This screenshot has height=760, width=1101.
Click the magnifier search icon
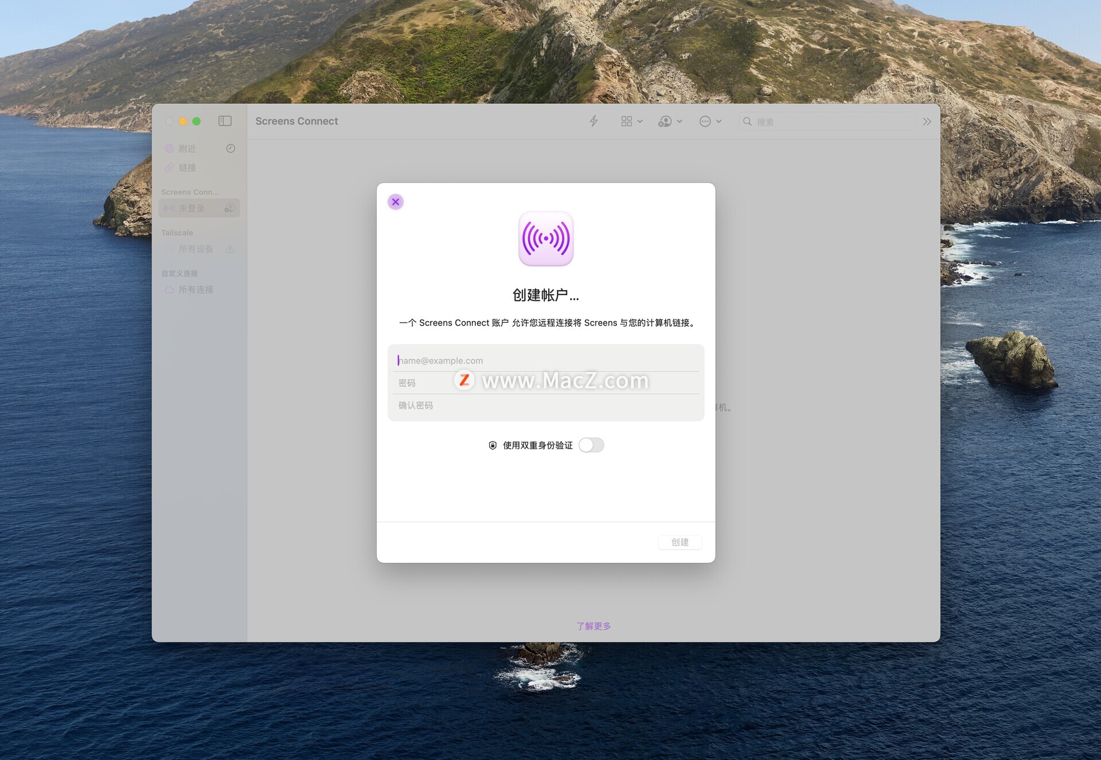pyautogui.click(x=747, y=122)
